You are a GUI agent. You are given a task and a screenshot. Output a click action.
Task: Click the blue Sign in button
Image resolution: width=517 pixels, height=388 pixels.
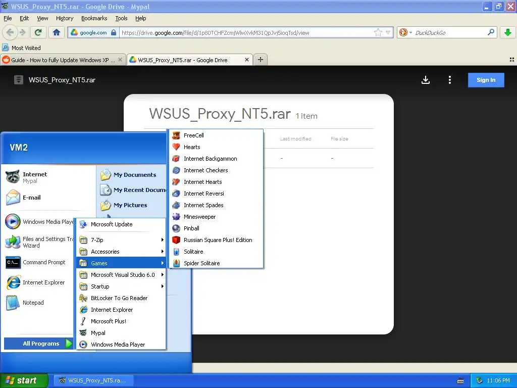click(x=486, y=80)
